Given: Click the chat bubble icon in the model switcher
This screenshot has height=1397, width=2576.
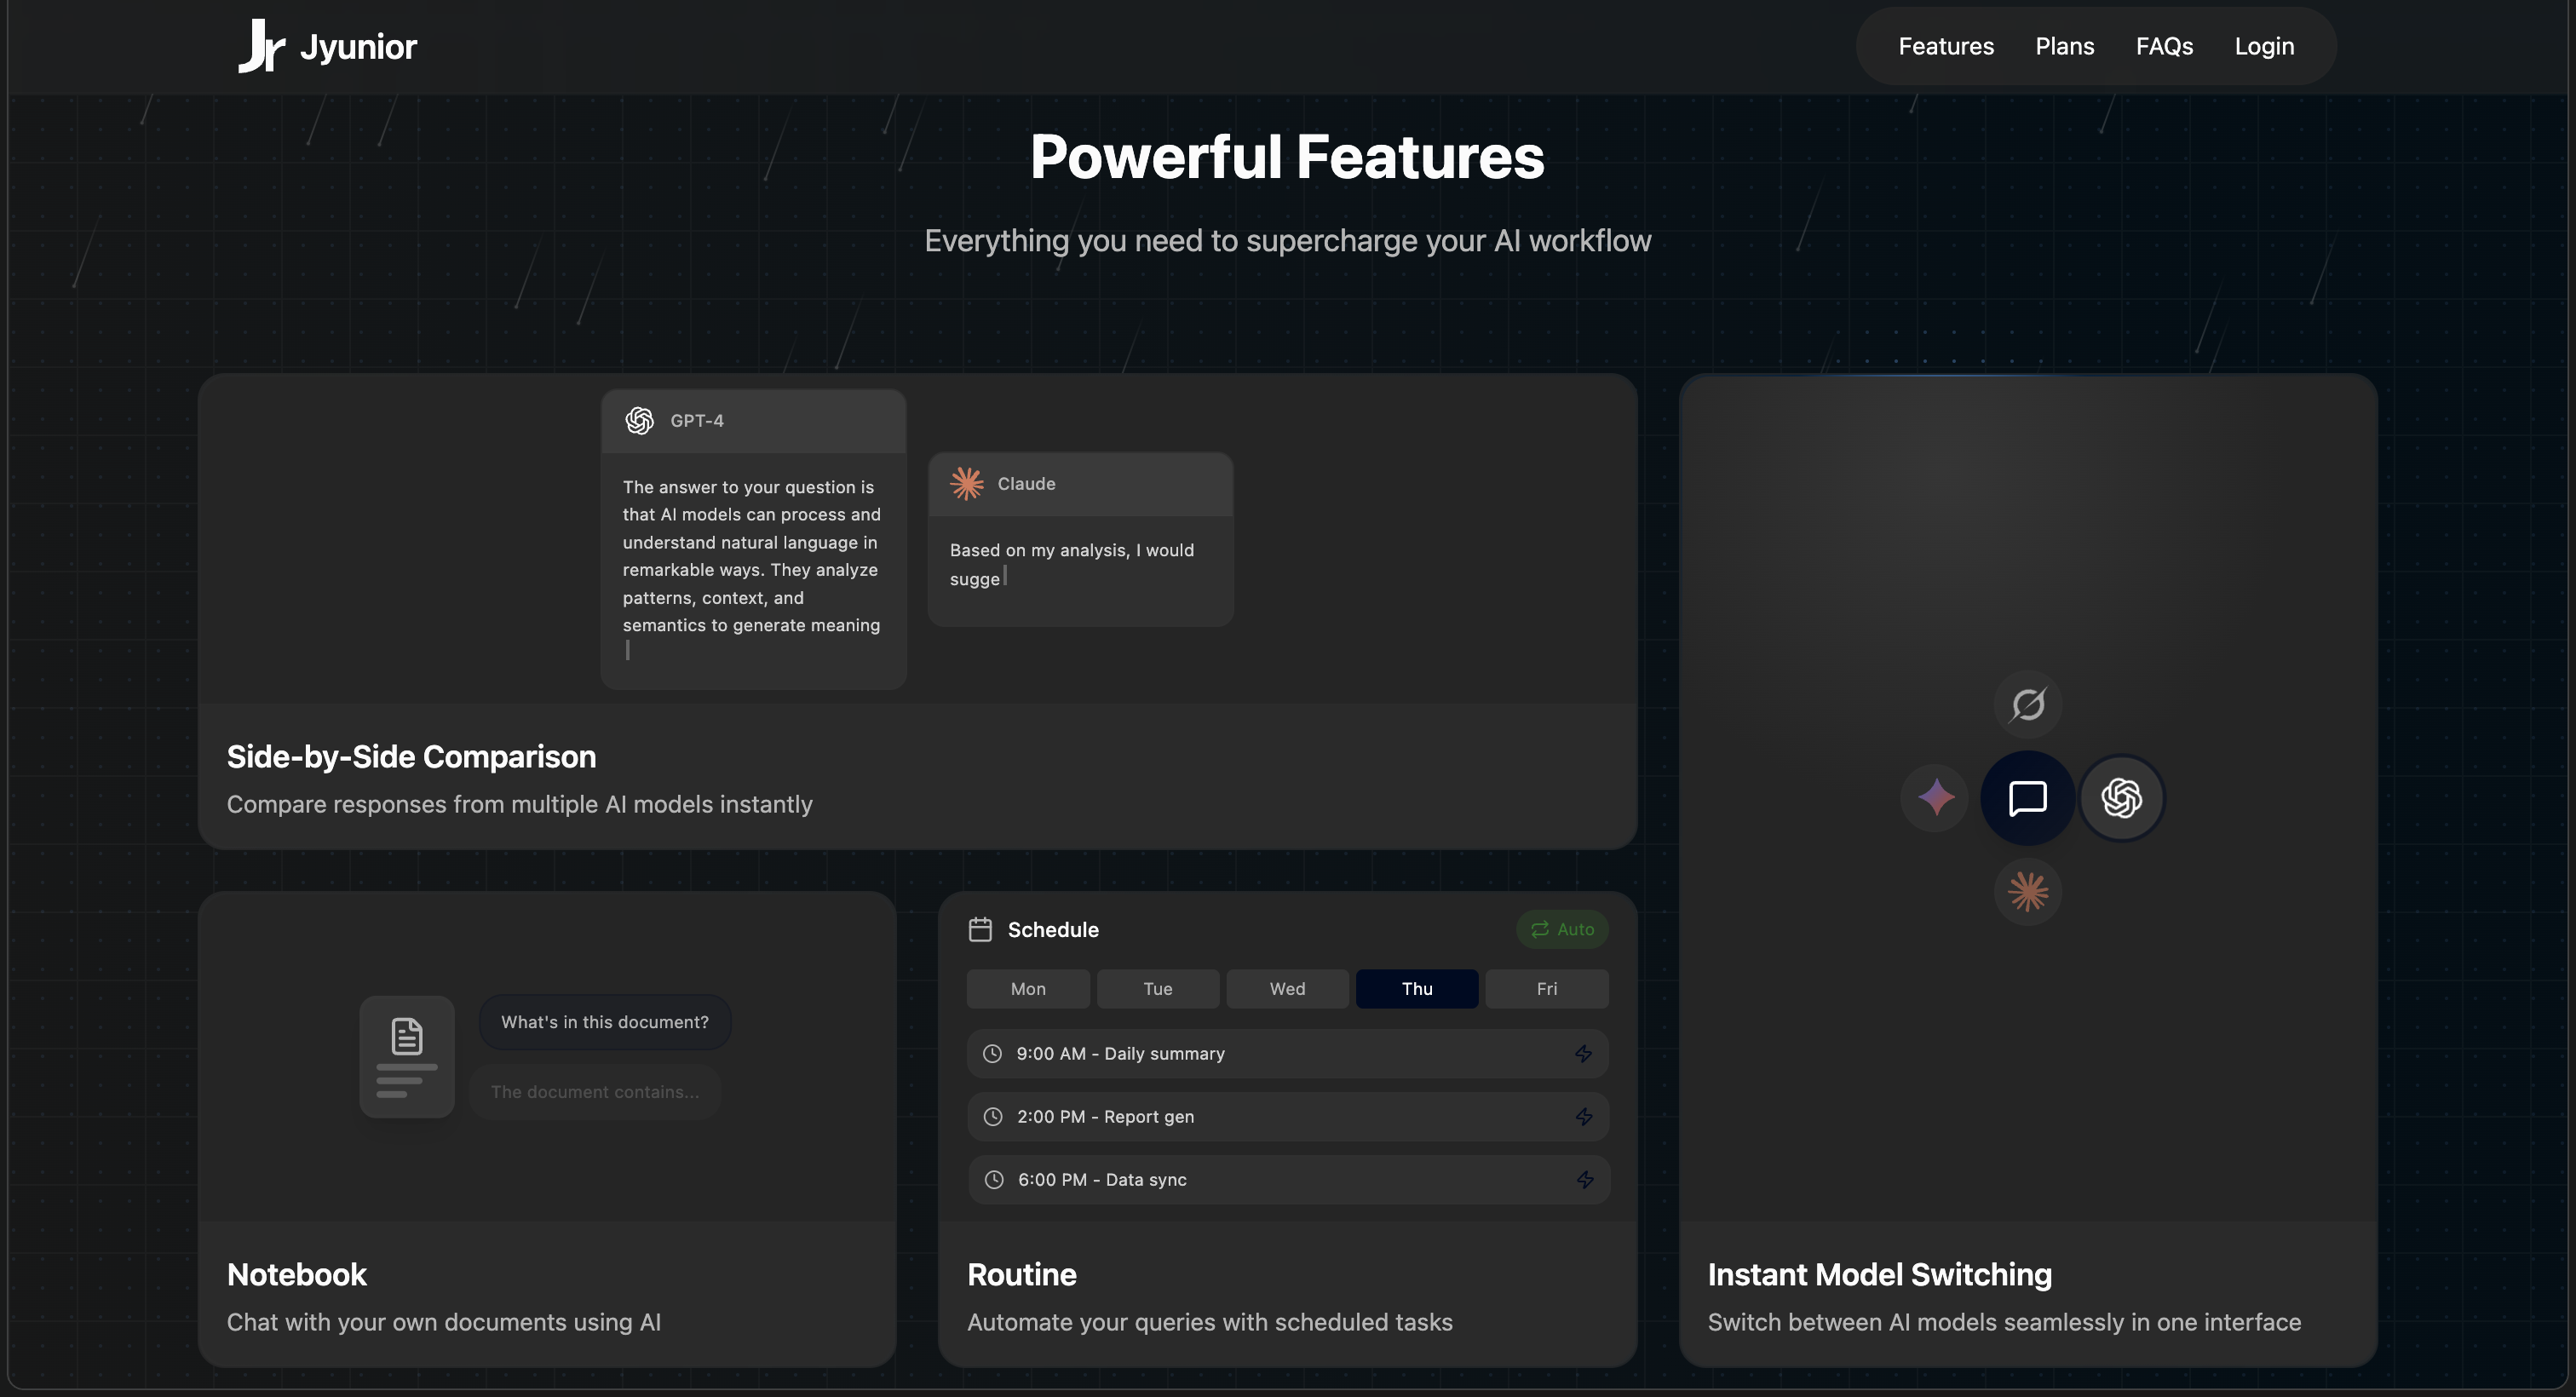Looking at the screenshot, I should 2027,797.
